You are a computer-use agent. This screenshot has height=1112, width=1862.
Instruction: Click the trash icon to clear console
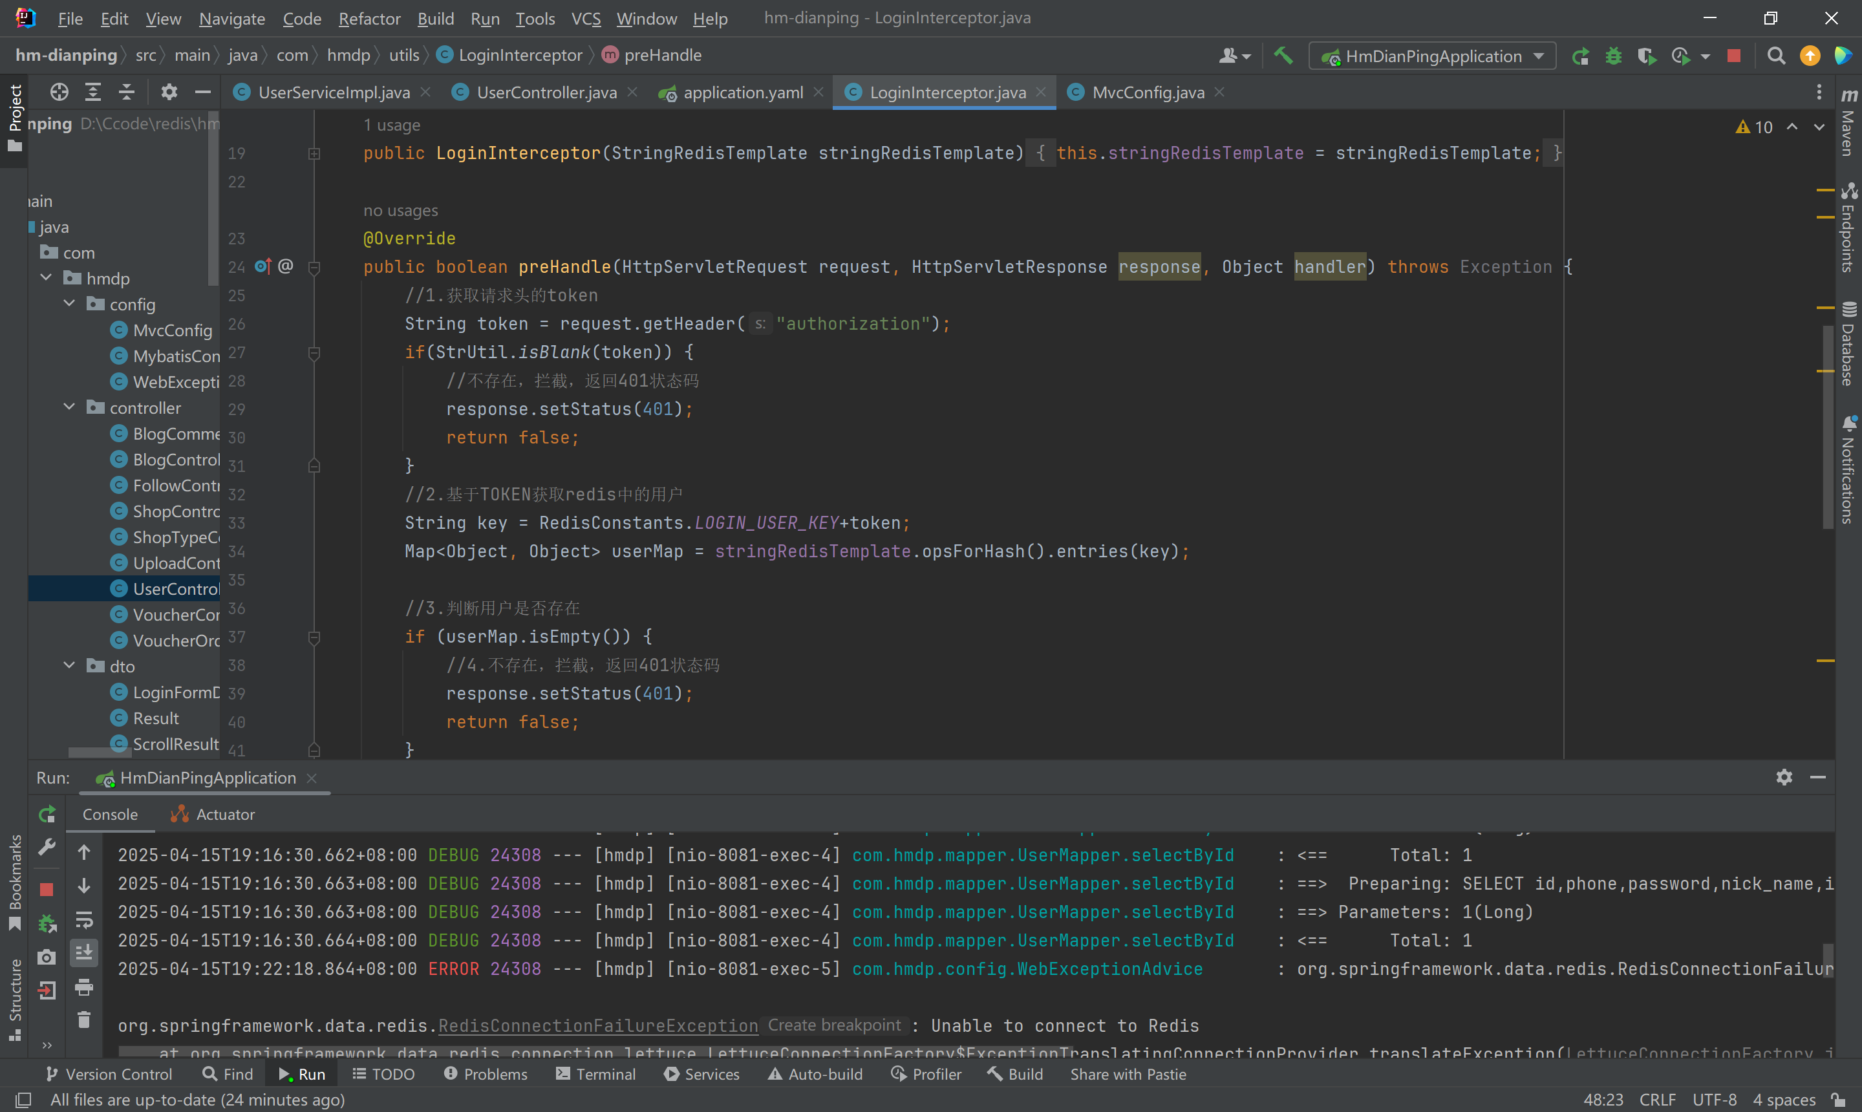point(84,1020)
